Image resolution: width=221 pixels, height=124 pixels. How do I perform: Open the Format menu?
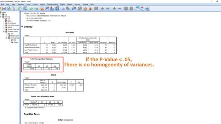click(35, 4)
